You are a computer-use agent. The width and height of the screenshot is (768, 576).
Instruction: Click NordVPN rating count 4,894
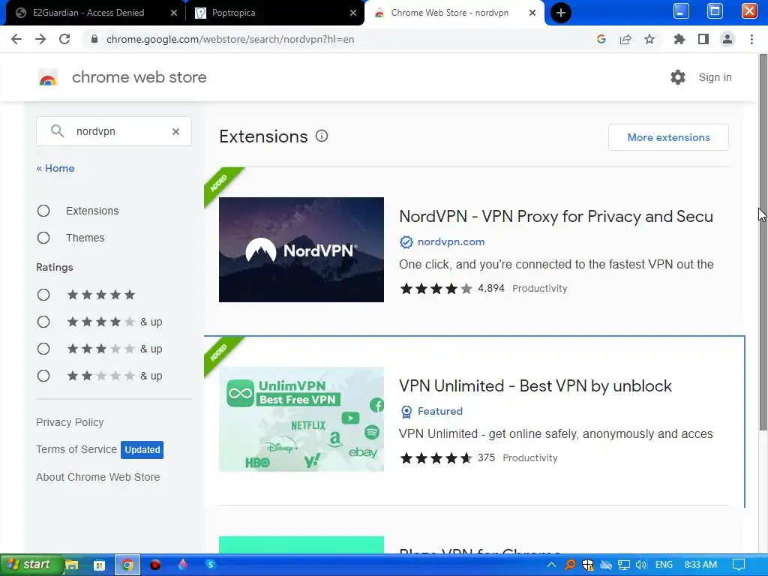pyautogui.click(x=490, y=288)
